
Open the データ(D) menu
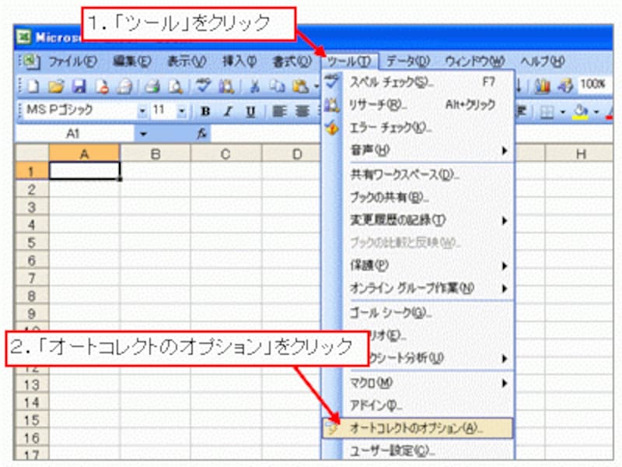(407, 61)
